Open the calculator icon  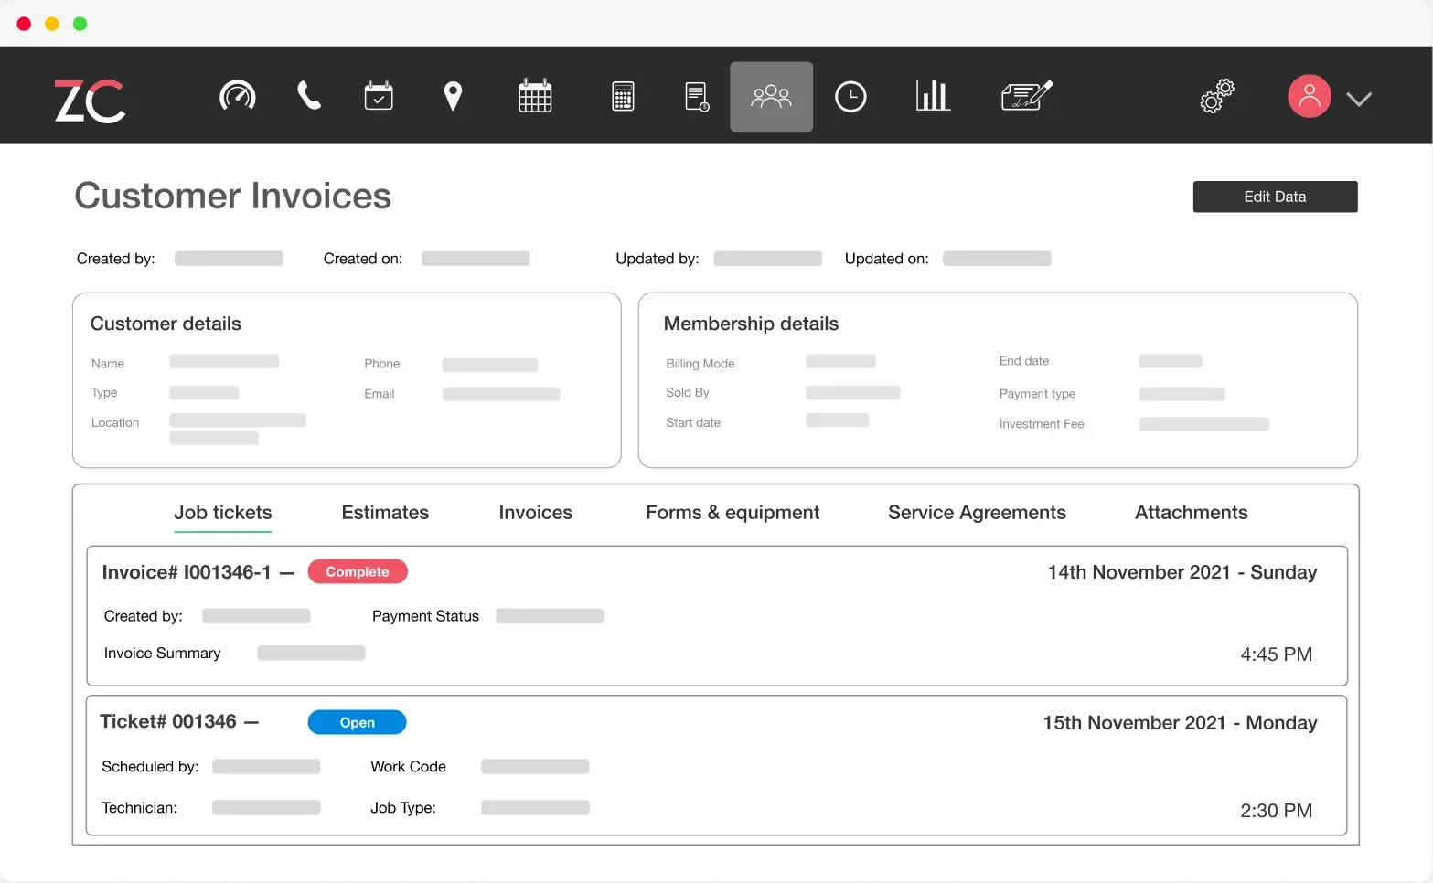[623, 96]
